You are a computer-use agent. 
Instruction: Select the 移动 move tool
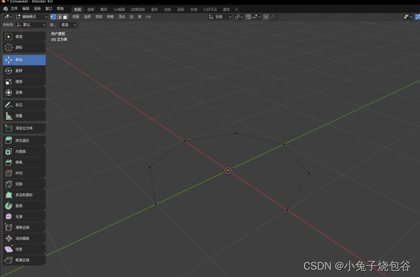pyautogui.click(x=24, y=60)
